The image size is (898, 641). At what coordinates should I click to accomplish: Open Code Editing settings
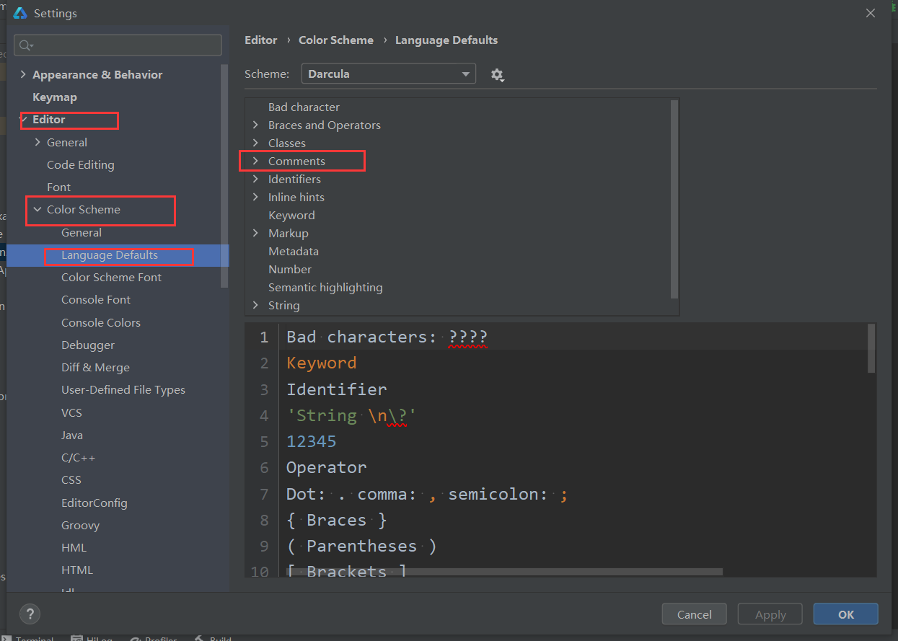pyautogui.click(x=81, y=164)
